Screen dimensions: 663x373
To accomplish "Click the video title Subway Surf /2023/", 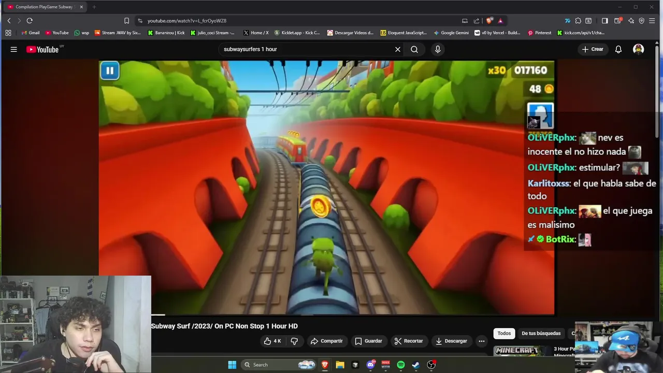I will (x=224, y=326).
